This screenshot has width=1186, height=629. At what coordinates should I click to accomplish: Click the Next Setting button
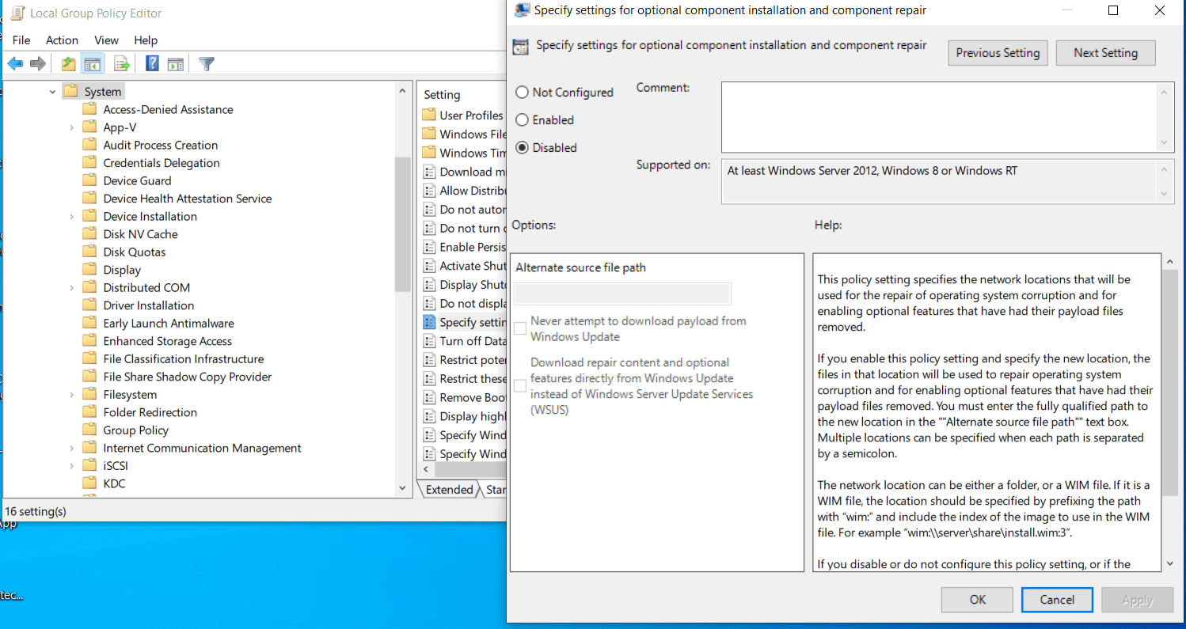point(1105,53)
